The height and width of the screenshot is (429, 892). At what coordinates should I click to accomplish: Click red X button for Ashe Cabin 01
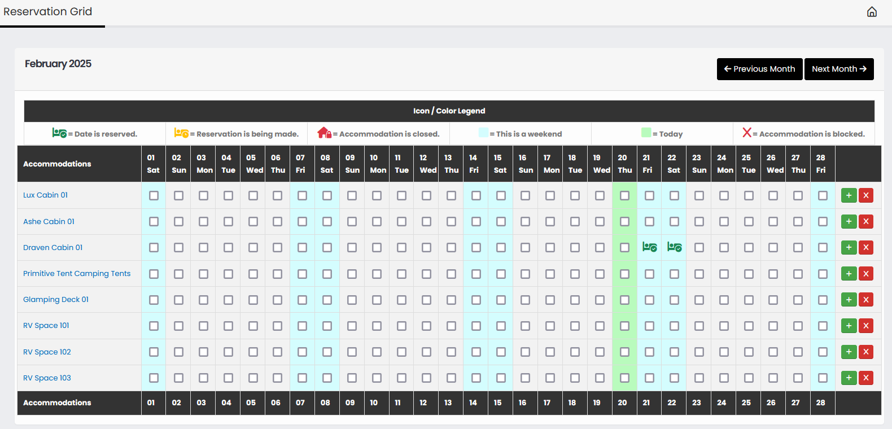click(x=865, y=221)
